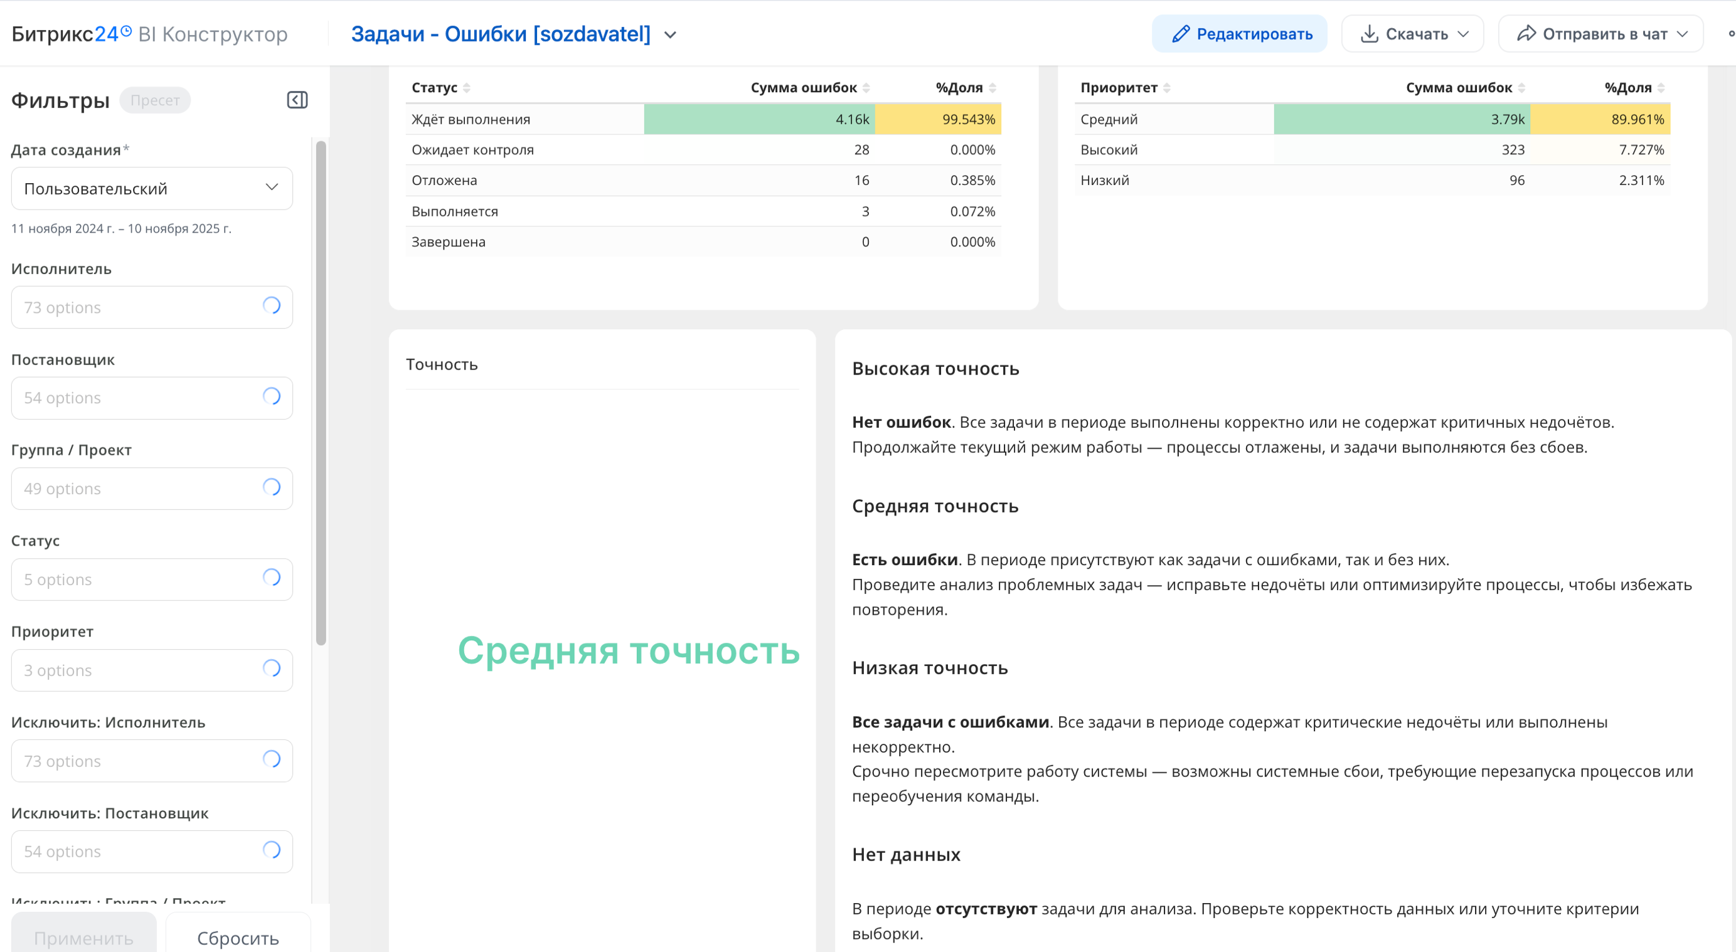Open Дата создания Пользовательский dropdown

(152, 189)
